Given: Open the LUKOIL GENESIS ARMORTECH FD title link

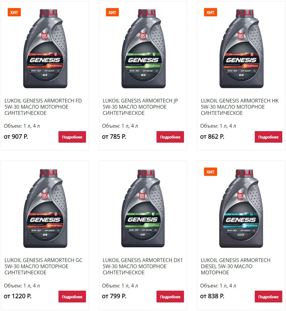Looking at the screenshot, I should point(43,107).
